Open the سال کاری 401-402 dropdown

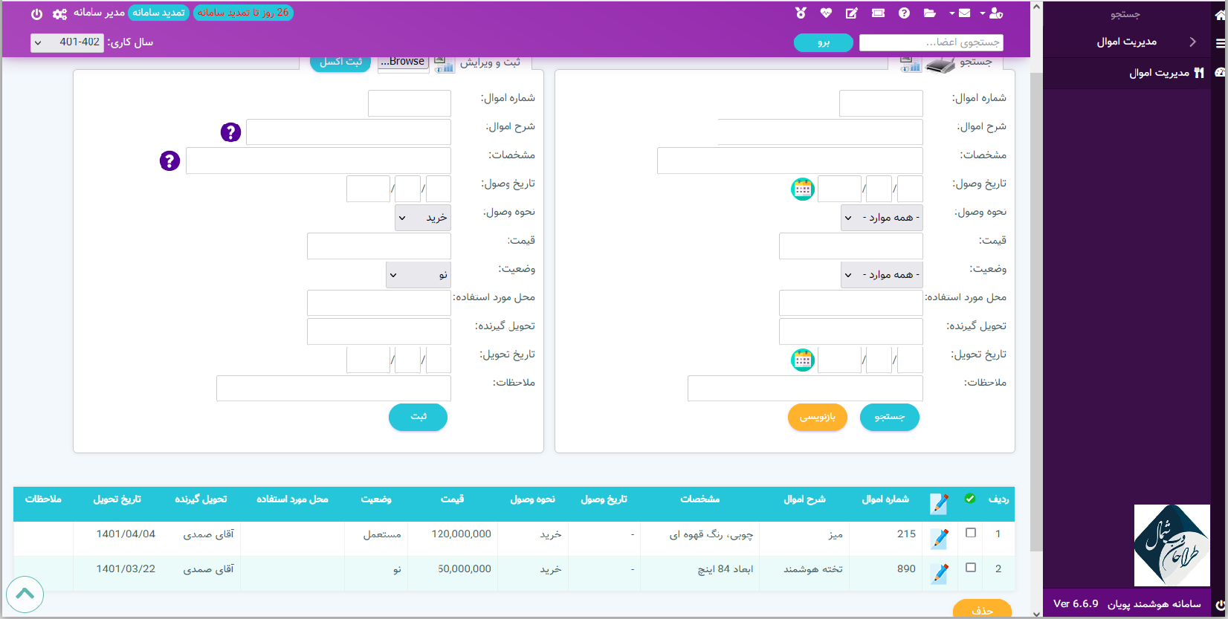(x=68, y=42)
